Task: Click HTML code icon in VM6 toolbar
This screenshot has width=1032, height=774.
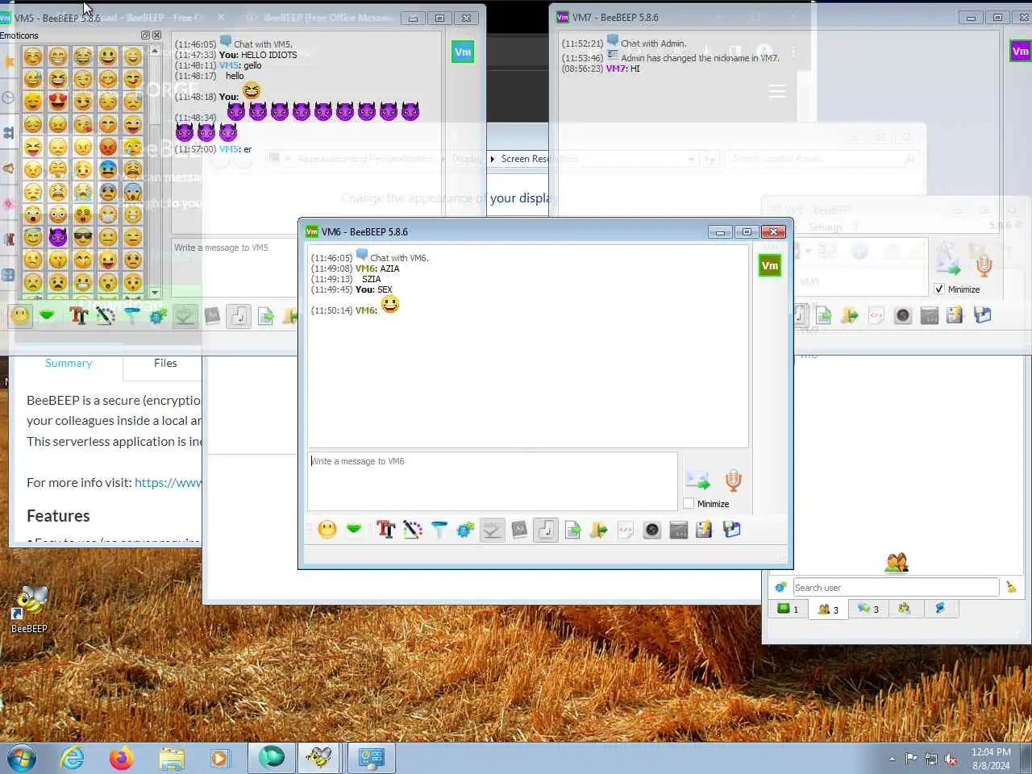Action: pyautogui.click(x=626, y=530)
